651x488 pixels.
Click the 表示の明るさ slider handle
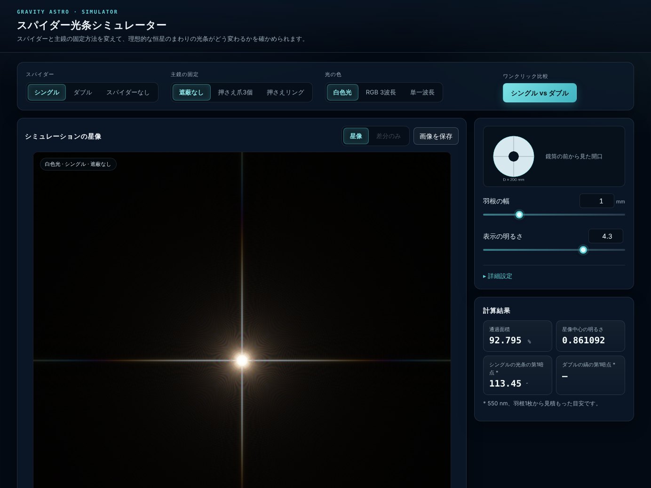[x=583, y=250]
